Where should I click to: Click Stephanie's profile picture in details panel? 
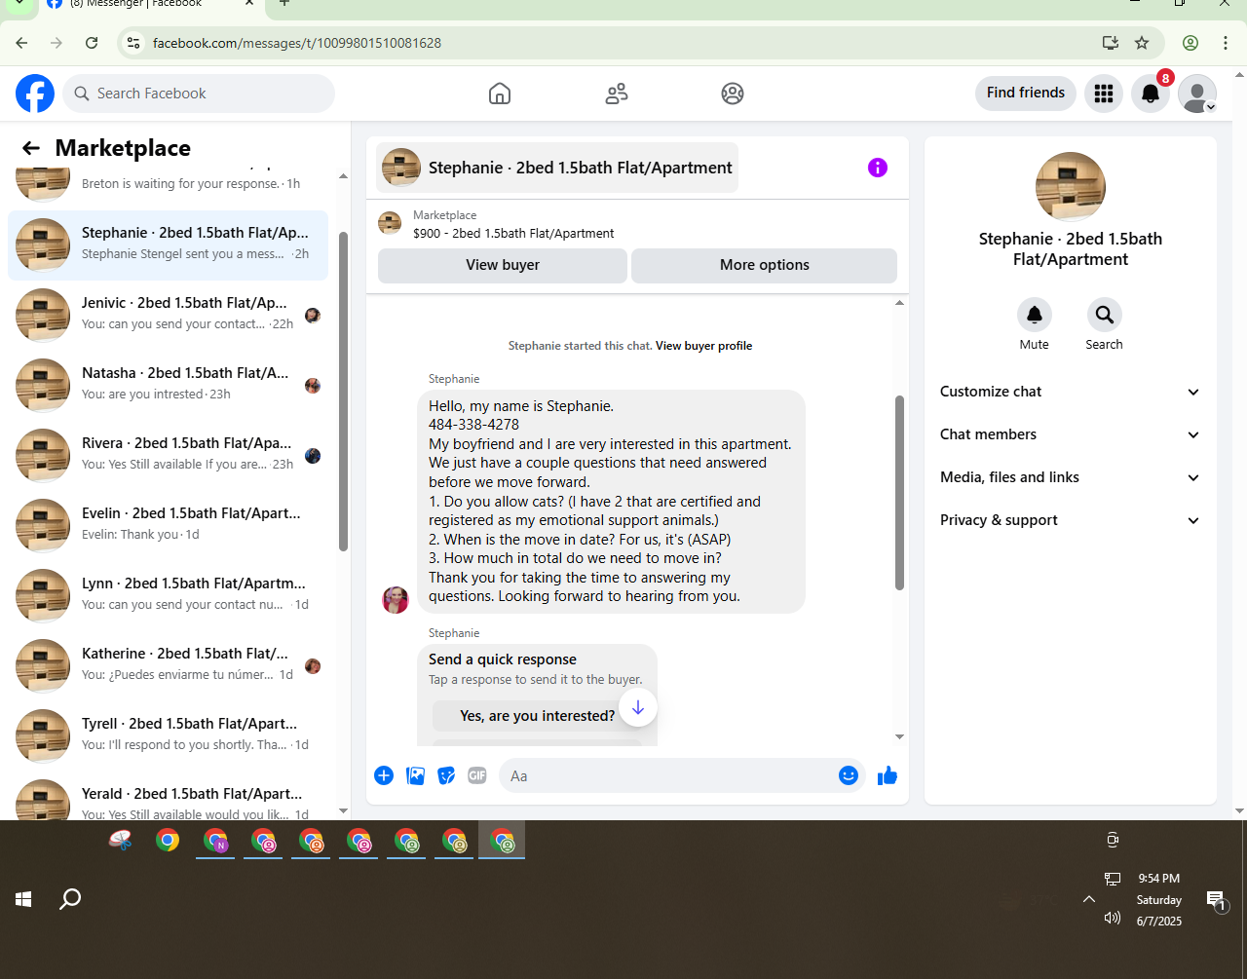tap(1071, 187)
